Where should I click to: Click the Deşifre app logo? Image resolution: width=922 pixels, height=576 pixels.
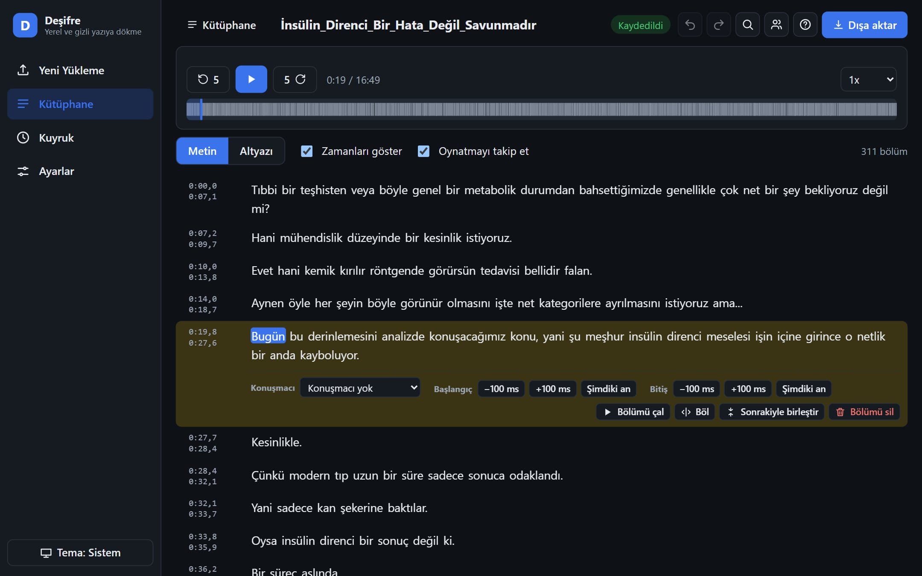(25, 25)
